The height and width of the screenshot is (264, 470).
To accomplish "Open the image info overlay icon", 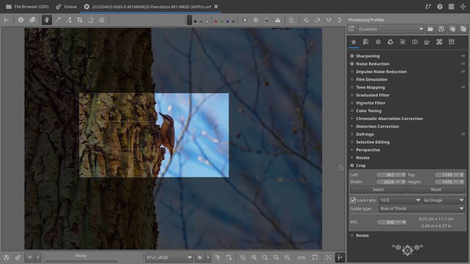I will (x=21, y=20).
